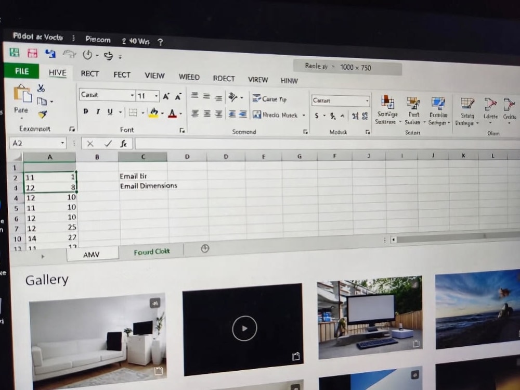Click the cancel X in formula bar

[x=90, y=144]
